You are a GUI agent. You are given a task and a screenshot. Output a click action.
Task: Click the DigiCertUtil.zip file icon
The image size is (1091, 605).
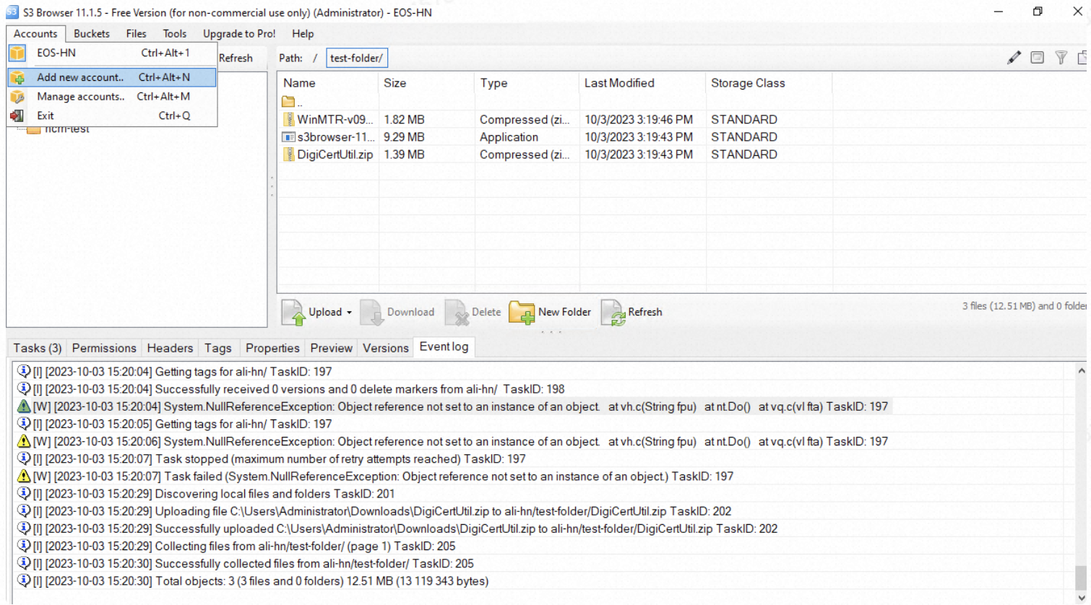(x=288, y=154)
